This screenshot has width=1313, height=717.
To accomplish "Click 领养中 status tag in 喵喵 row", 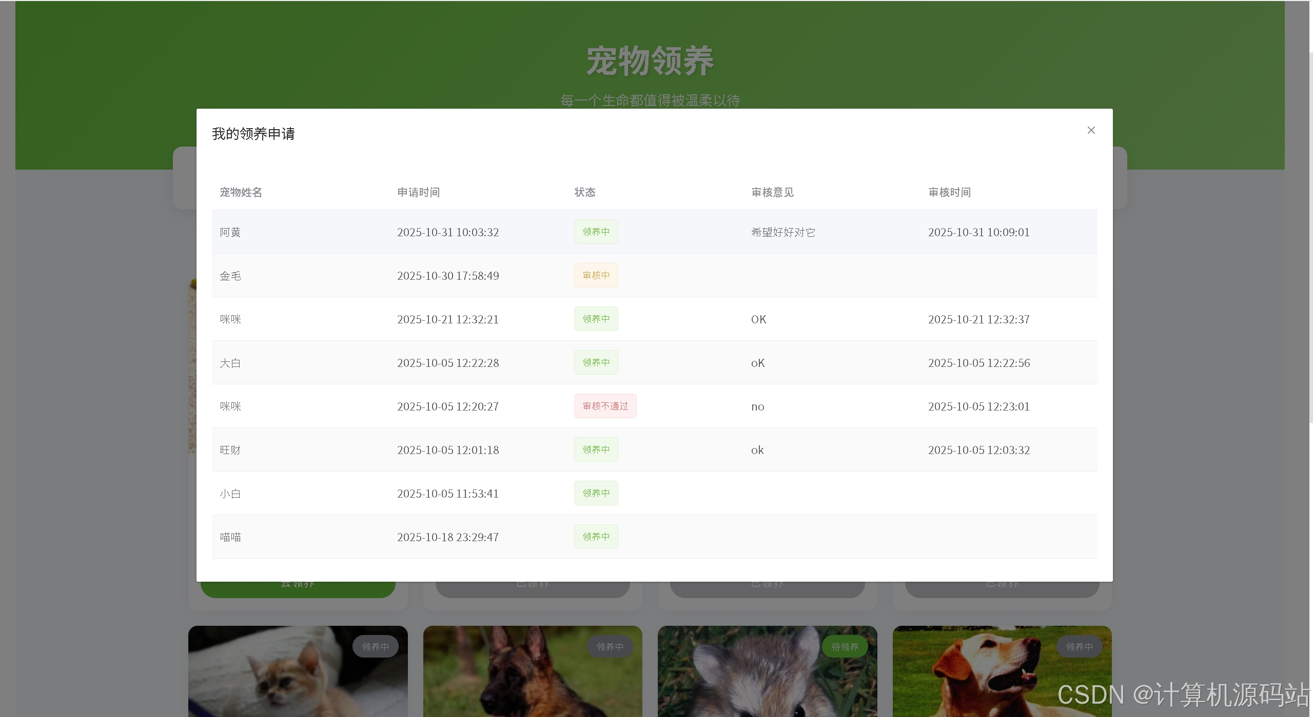I will click(x=596, y=537).
